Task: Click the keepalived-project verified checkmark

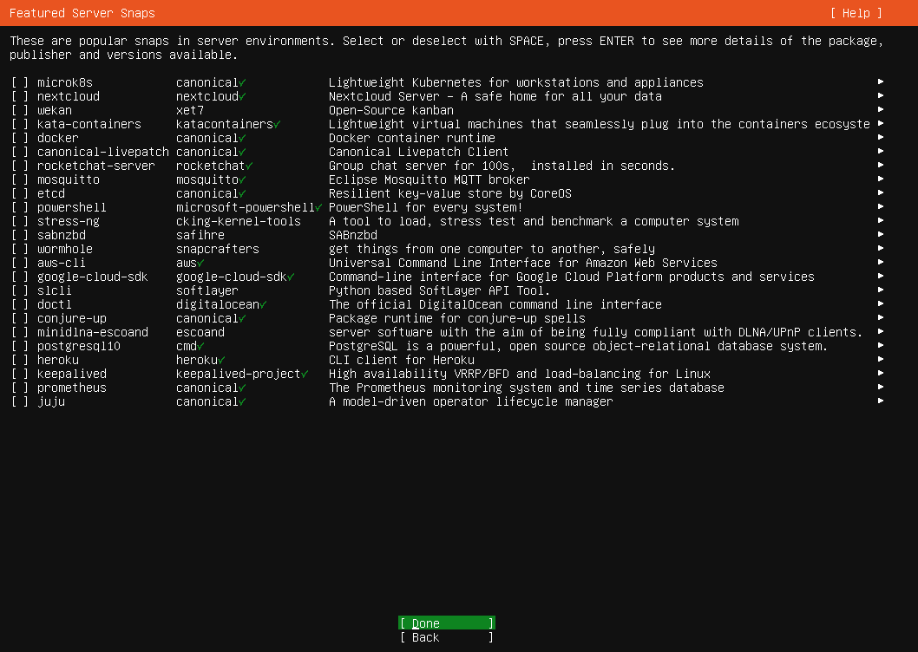Action: click(305, 374)
